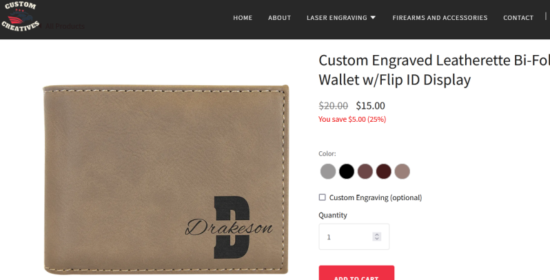This screenshot has height=280, width=550.
Task: Increase quantity with the up stepper arrow
Action: coord(377,235)
